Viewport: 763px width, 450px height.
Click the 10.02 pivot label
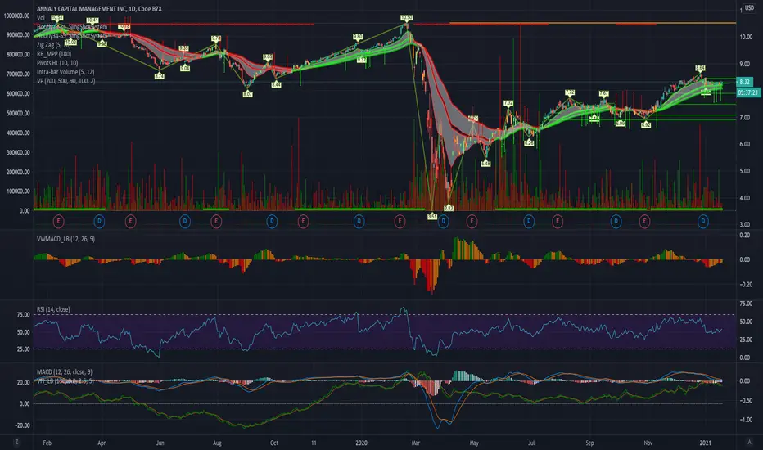click(70, 43)
